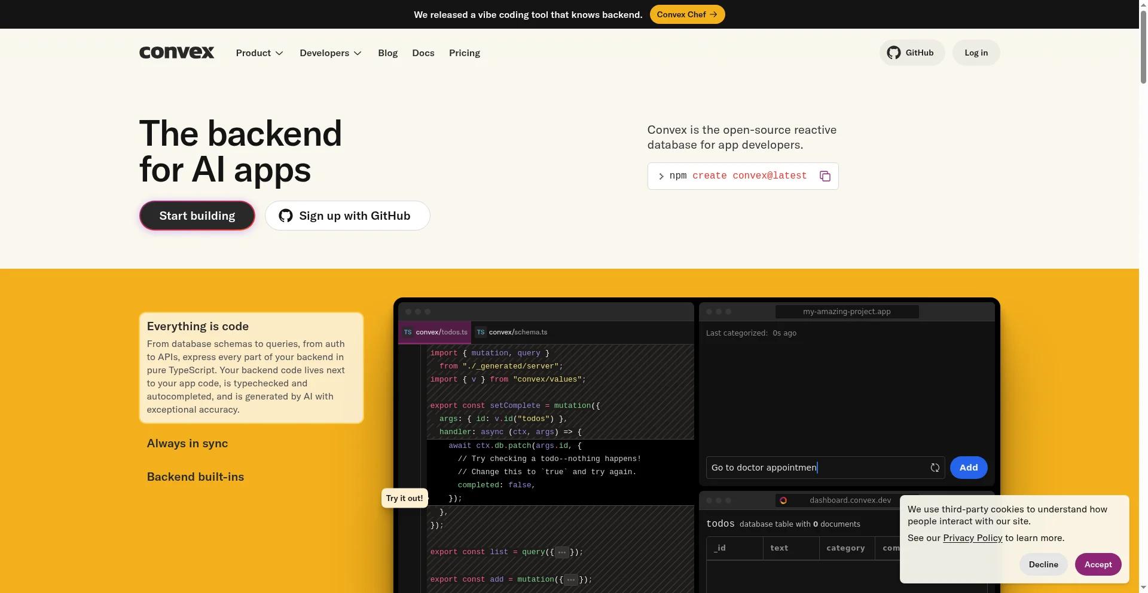Viewport: 1148px width, 593px height.
Task: Click the Log in button
Action: click(x=976, y=53)
